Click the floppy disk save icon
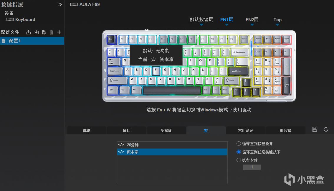Image resolution: width=334 pixels, height=191 pixels. pos(315,129)
